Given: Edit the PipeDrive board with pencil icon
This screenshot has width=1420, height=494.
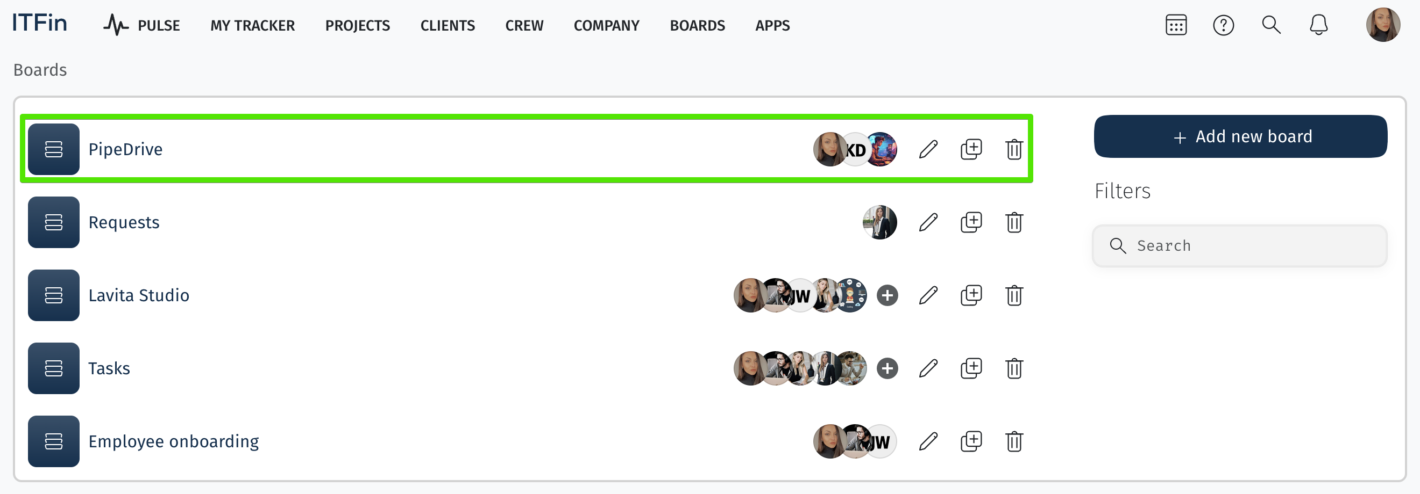Looking at the screenshot, I should click(928, 149).
